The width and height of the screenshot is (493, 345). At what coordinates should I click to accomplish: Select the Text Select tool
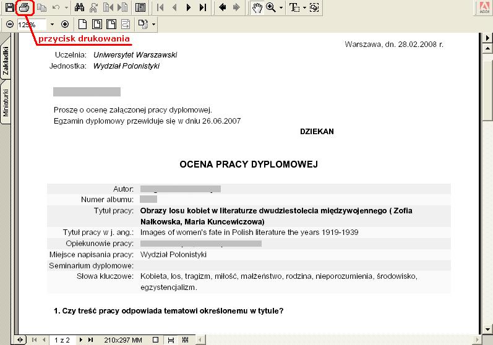coord(294,7)
